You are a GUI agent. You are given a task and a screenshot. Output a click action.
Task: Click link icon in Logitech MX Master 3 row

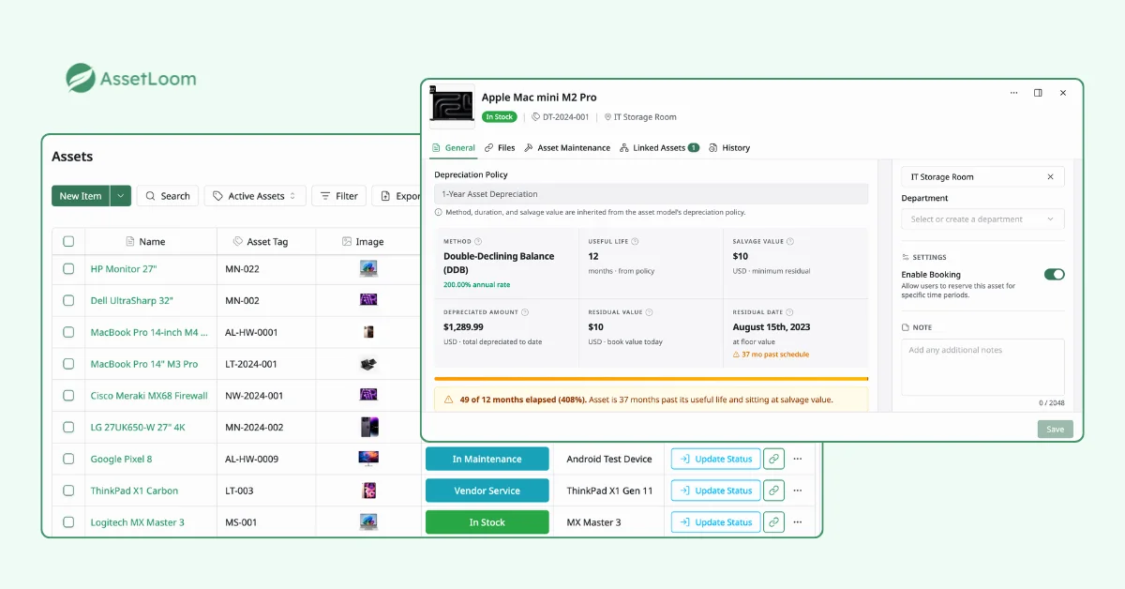pos(773,522)
